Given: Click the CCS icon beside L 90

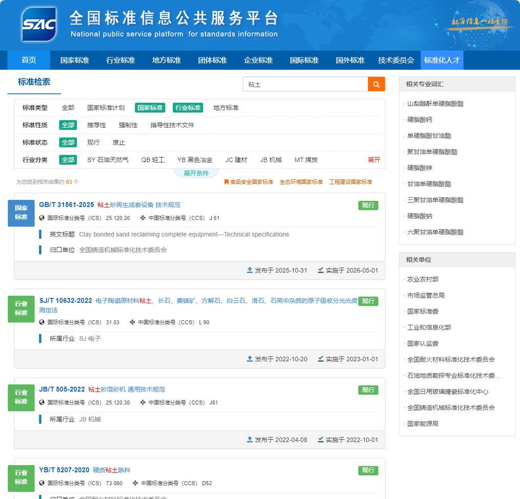Looking at the screenshot, I should point(132,322).
